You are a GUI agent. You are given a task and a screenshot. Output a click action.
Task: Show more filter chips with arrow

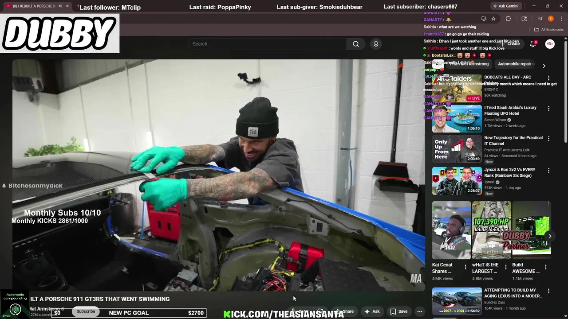pyautogui.click(x=544, y=66)
